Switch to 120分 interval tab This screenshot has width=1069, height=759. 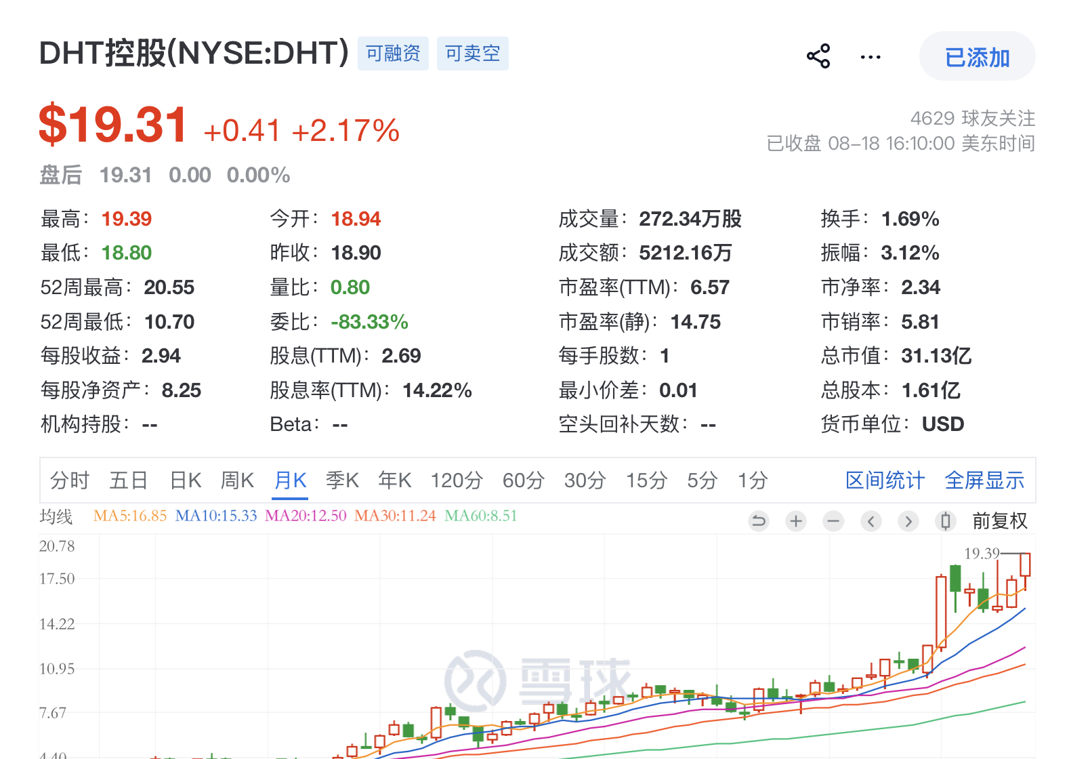click(x=457, y=480)
